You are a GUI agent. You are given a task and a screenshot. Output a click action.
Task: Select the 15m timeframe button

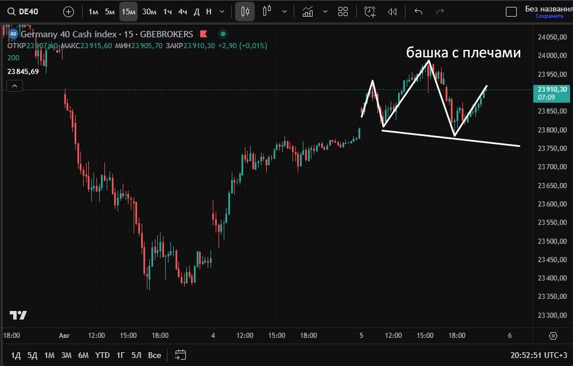click(x=128, y=11)
